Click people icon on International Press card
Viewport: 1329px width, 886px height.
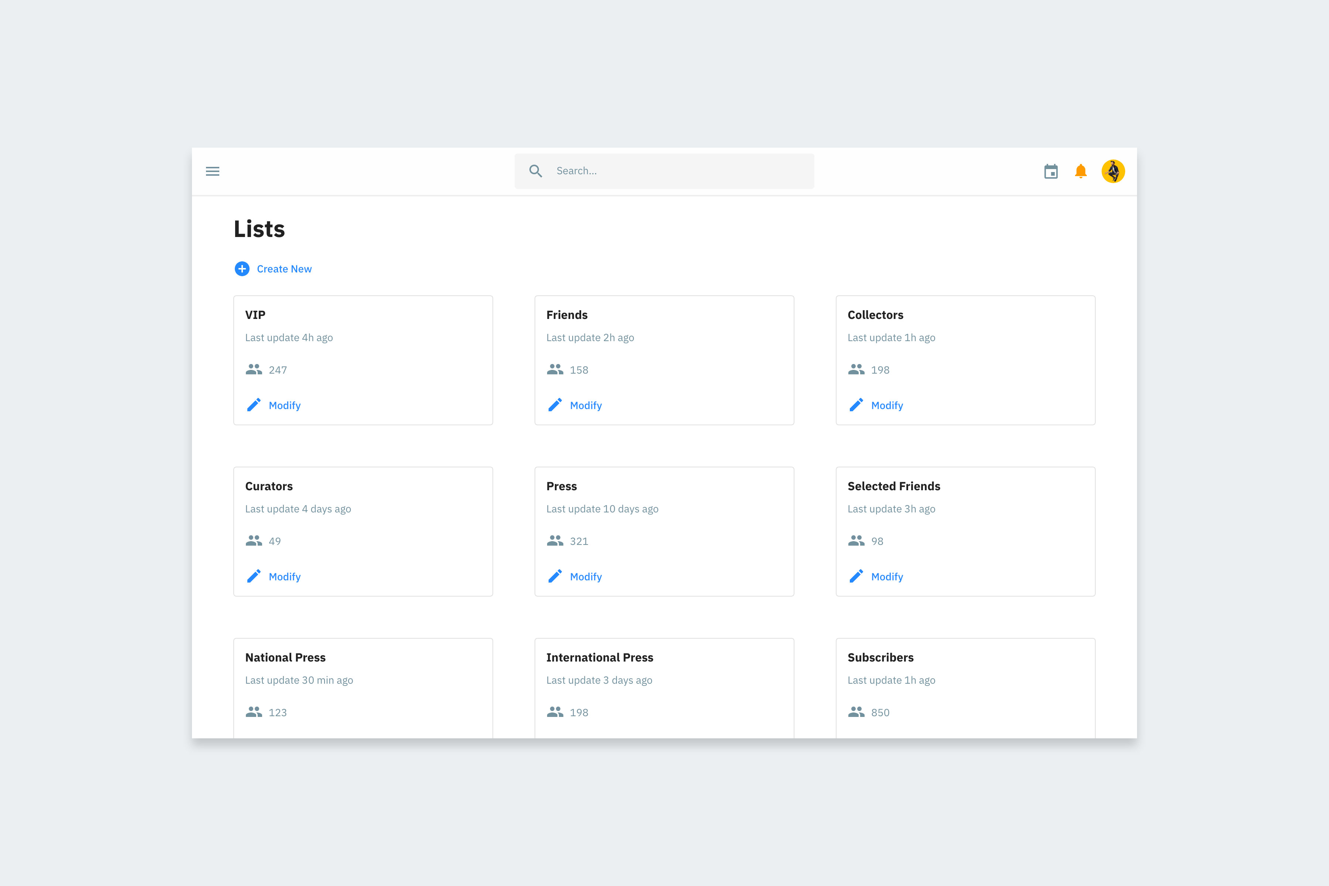point(555,712)
